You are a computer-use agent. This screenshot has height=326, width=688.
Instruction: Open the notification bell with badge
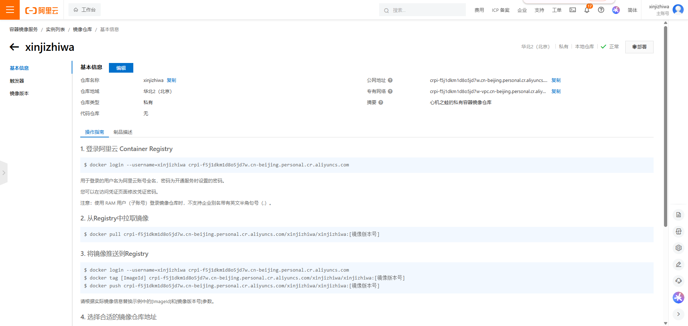click(x=587, y=10)
